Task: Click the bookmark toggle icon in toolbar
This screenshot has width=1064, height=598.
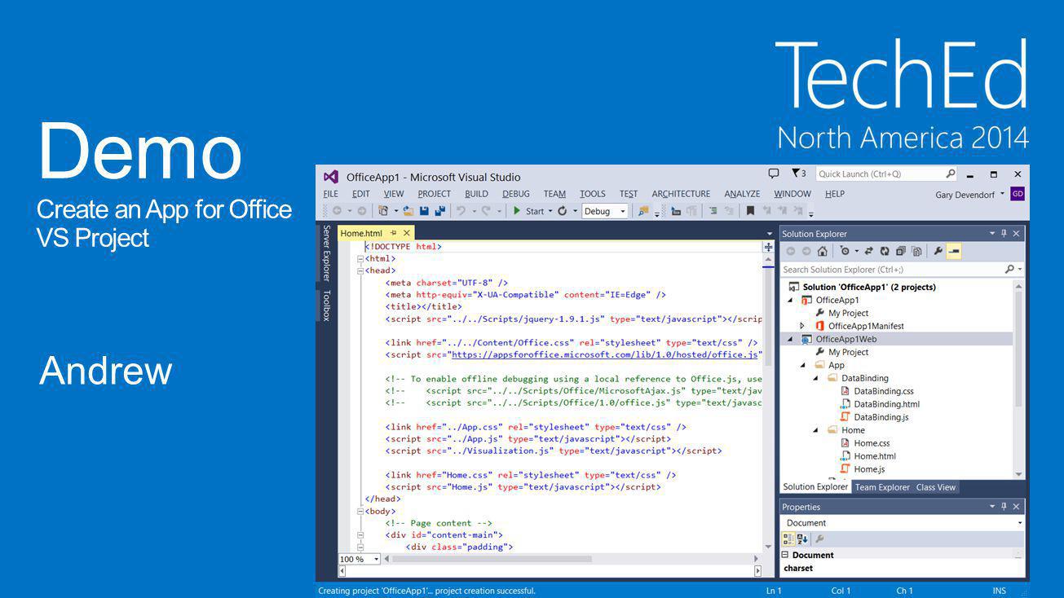Action: 750,211
